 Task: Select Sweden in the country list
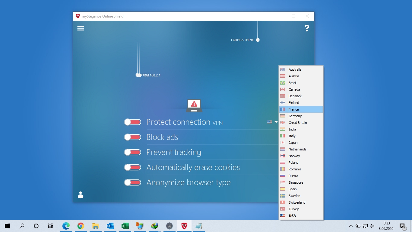click(301, 196)
